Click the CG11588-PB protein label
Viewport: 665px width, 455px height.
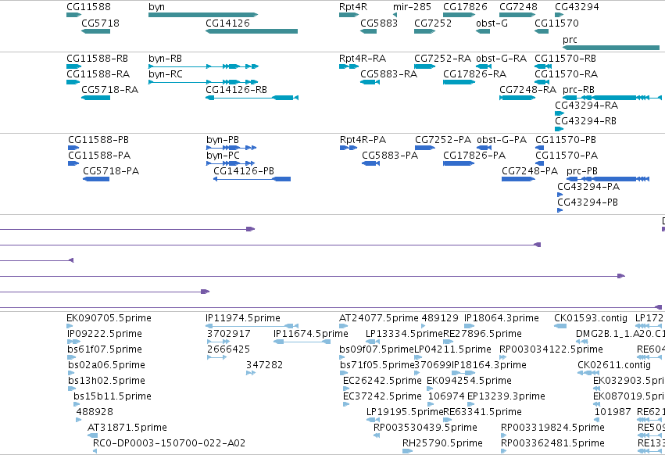(98, 140)
